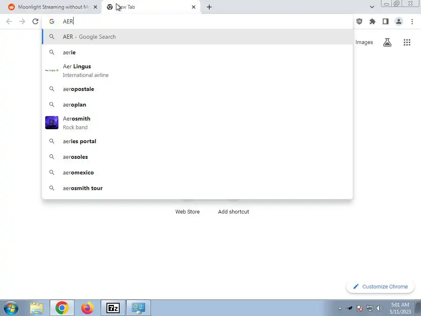This screenshot has height=316, width=421.
Task: Choose the Aer Lingus airline suggestion
Action: click(197, 71)
